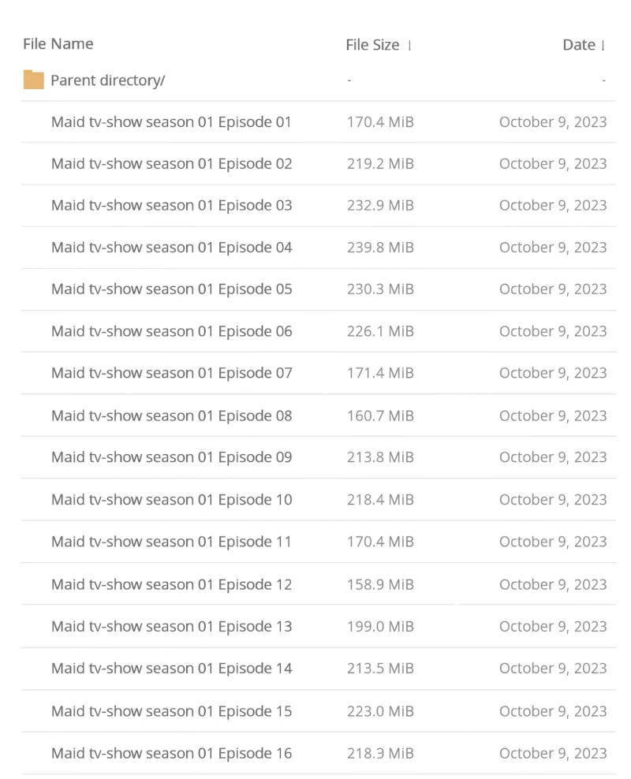
Task: Click Maid season 01 Episode 11
Action: (x=171, y=542)
